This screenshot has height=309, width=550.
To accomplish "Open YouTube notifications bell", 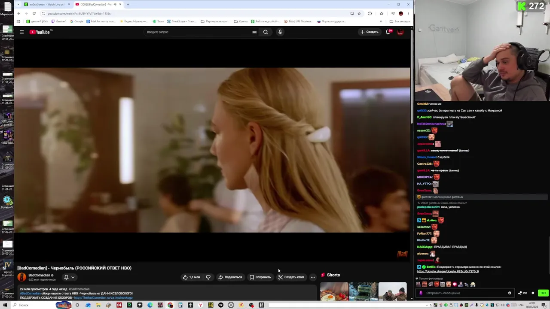I will tap(388, 32).
